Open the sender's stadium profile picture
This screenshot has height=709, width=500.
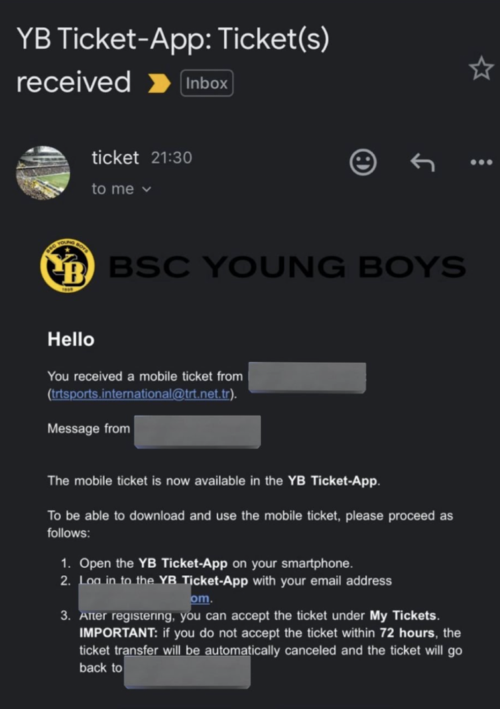(43, 173)
